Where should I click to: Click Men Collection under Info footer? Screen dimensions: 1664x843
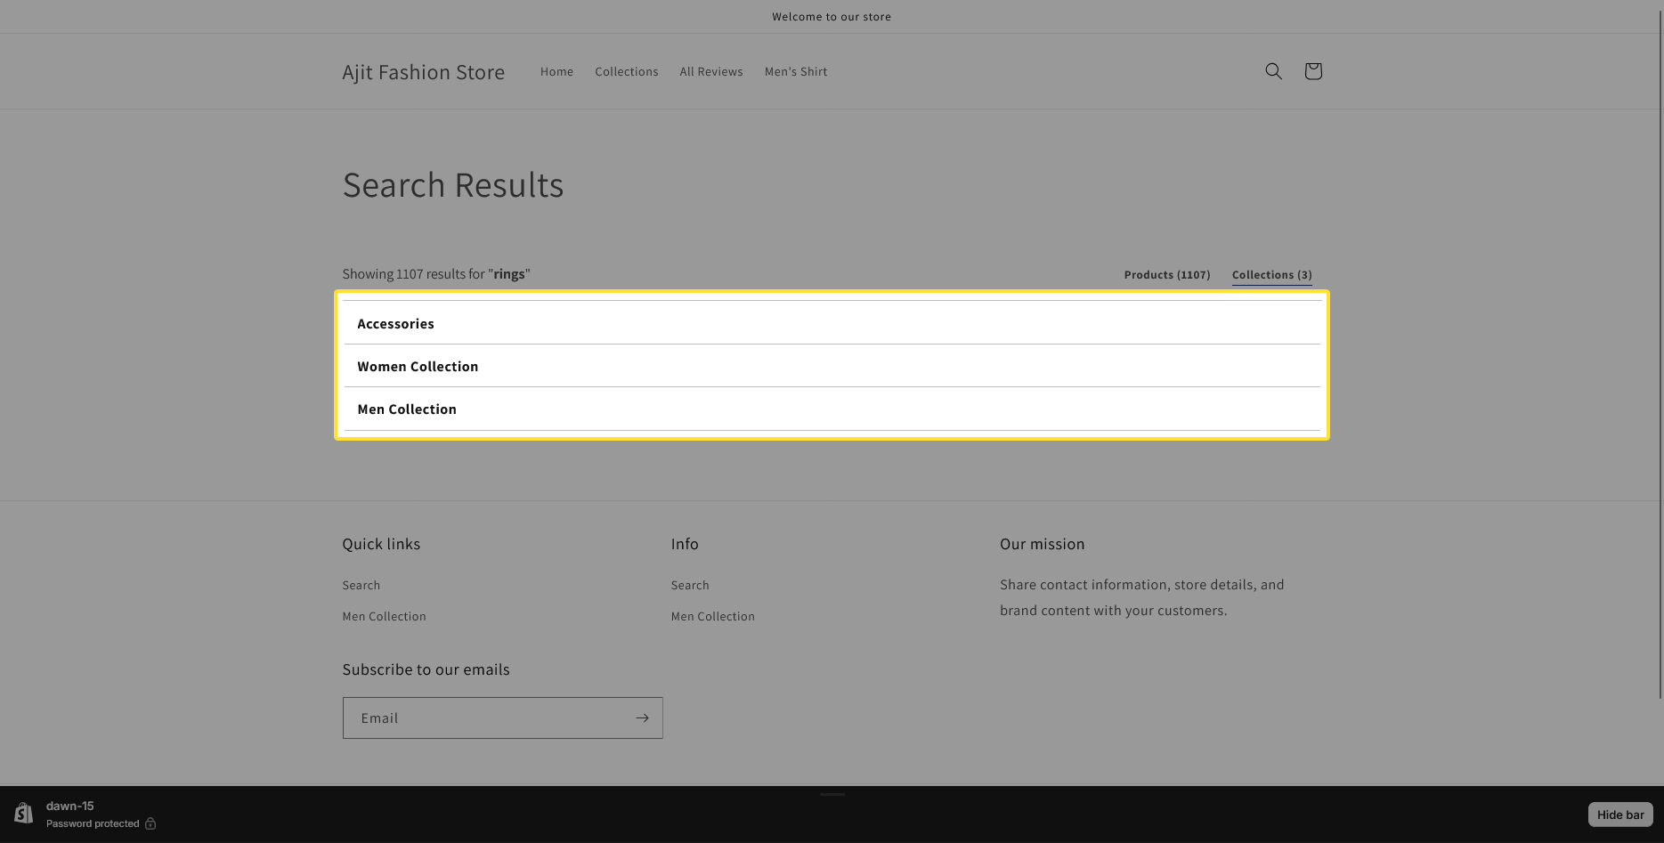pyautogui.click(x=712, y=616)
